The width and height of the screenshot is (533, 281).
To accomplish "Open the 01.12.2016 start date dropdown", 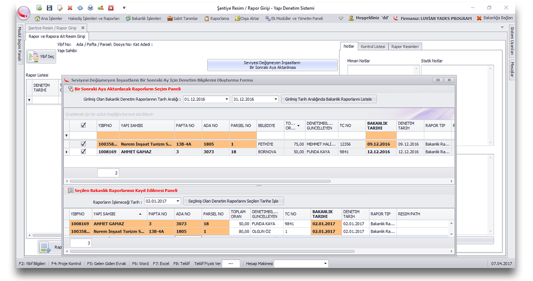I will (227, 99).
